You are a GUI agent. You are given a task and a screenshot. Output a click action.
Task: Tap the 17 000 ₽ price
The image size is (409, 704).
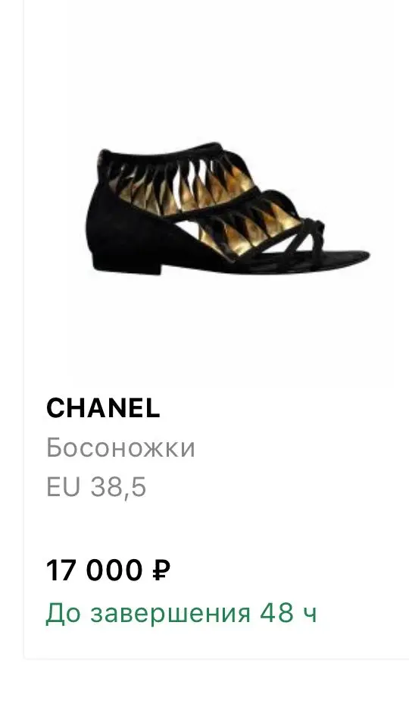108,570
